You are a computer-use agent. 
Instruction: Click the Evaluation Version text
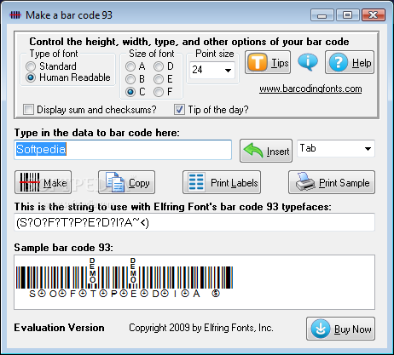(x=59, y=328)
